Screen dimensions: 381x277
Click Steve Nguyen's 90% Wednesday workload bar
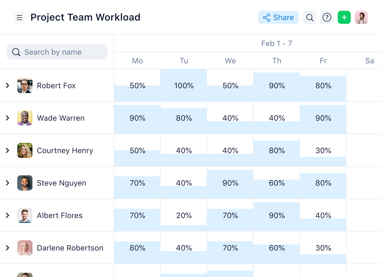[230, 184]
